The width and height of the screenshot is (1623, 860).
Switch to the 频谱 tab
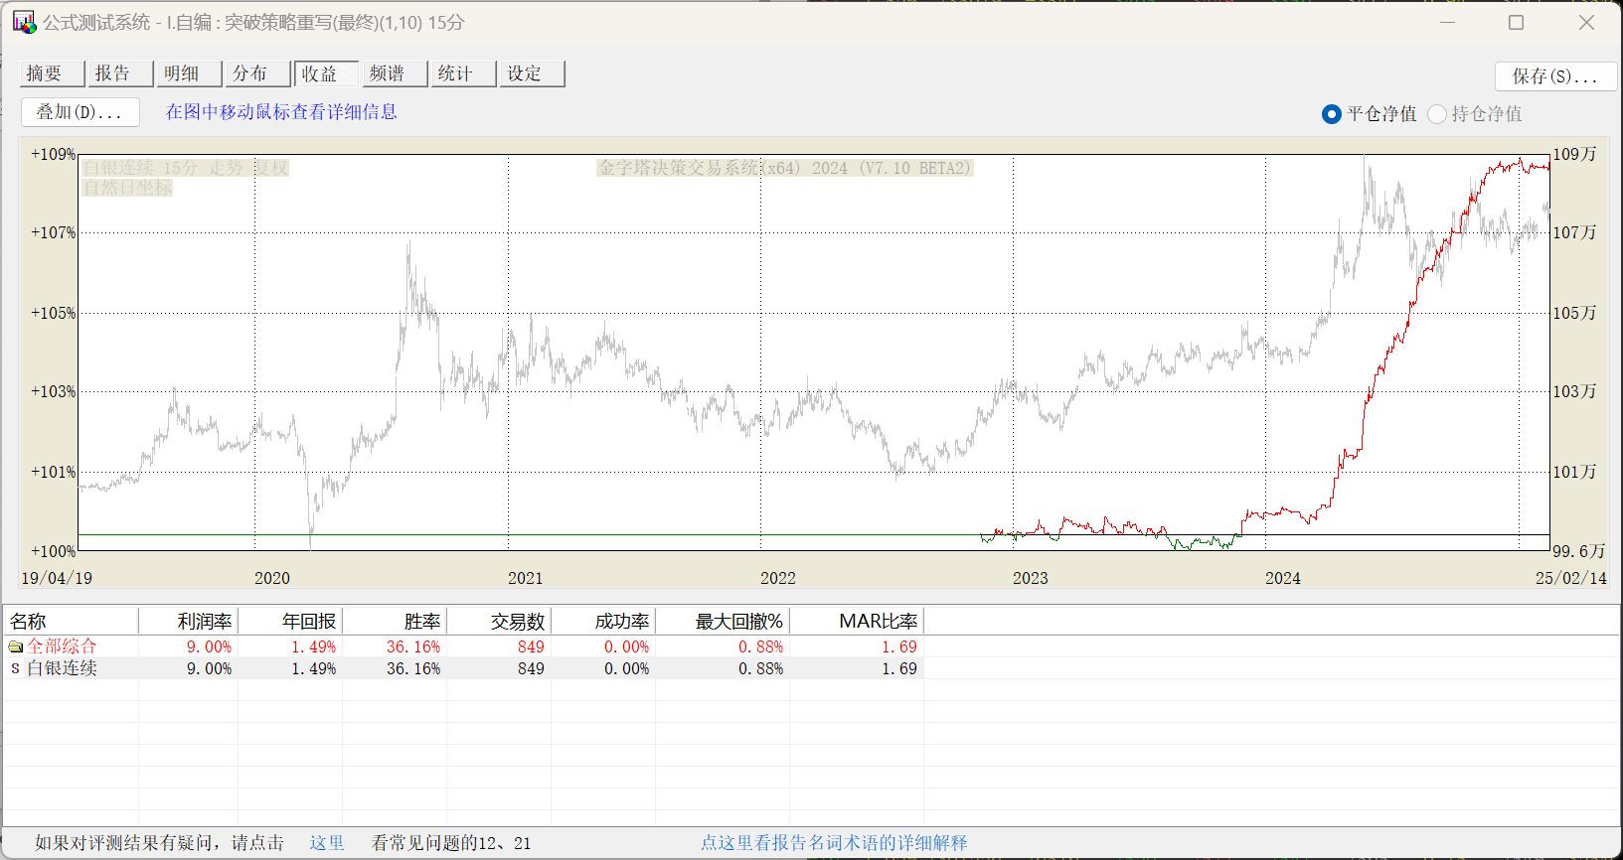click(x=396, y=73)
